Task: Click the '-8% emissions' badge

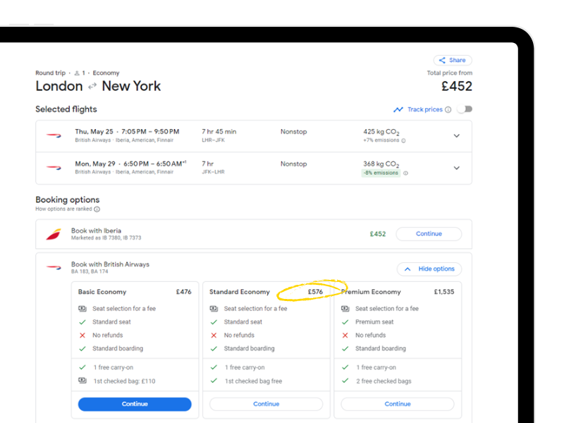Action: tap(381, 173)
